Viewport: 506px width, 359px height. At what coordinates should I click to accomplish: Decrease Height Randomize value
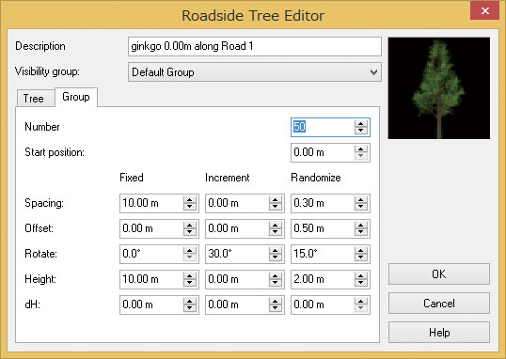click(361, 283)
